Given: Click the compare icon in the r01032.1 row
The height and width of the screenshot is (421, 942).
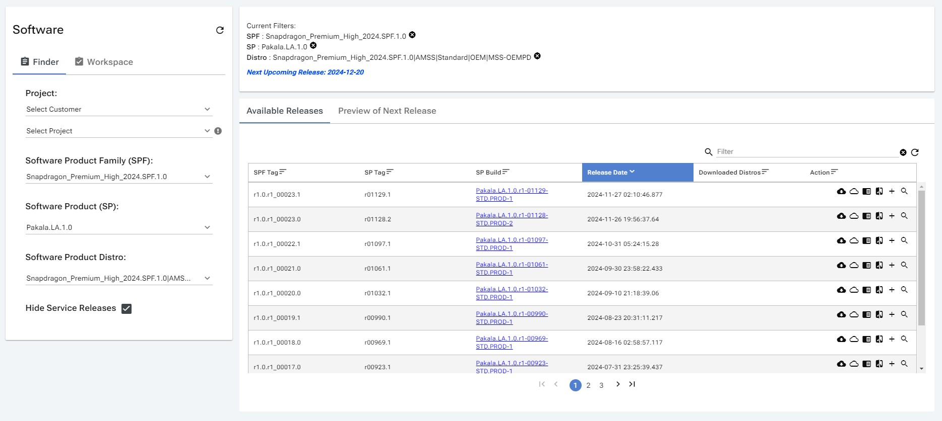Looking at the screenshot, I should tap(879, 290).
